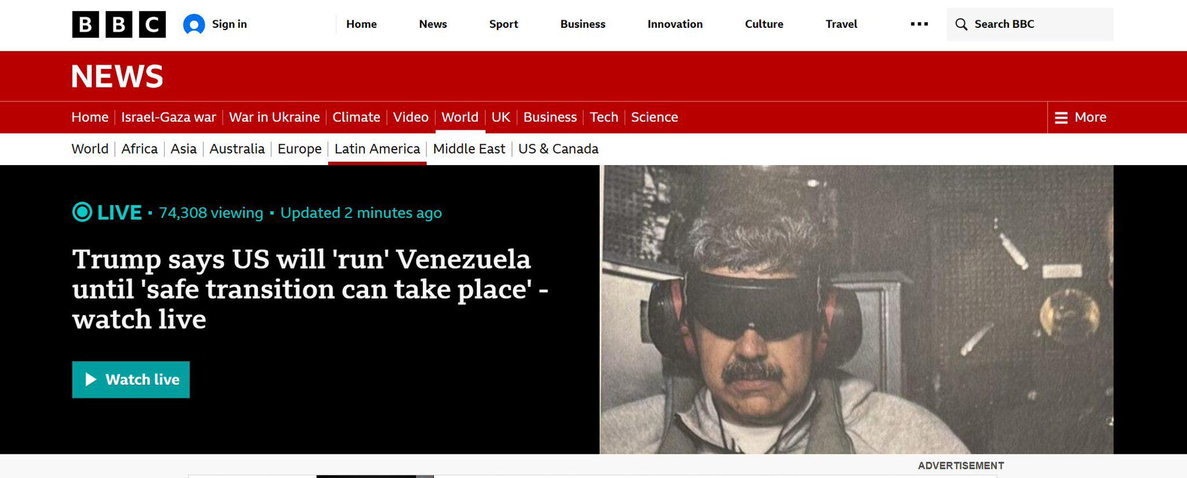This screenshot has height=478, width=1187.
Task: Open the live story photo thumbnail
Action: (856, 309)
